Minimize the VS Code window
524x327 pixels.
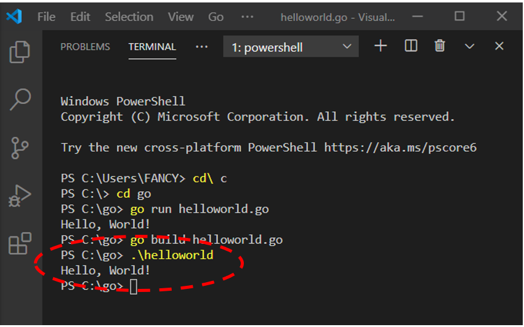(x=417, y=17)
